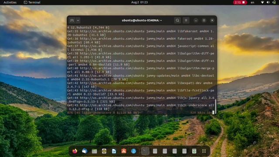The width and height of the screenshot is (279, 157).
Task: Close the terminal window
Action: point(212,20)
